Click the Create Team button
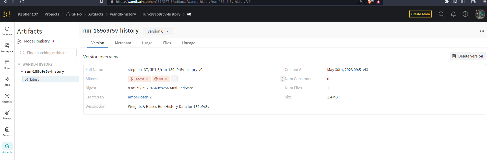The width and height of the screenshot is (487, 160). click(420, 14)
